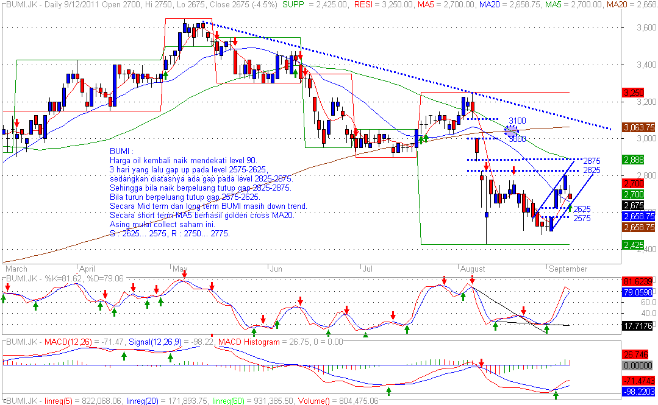Screen dimensions: 658x405
Task: Select the blue shaded ellipse marker
Action: [x=511, y=131]
